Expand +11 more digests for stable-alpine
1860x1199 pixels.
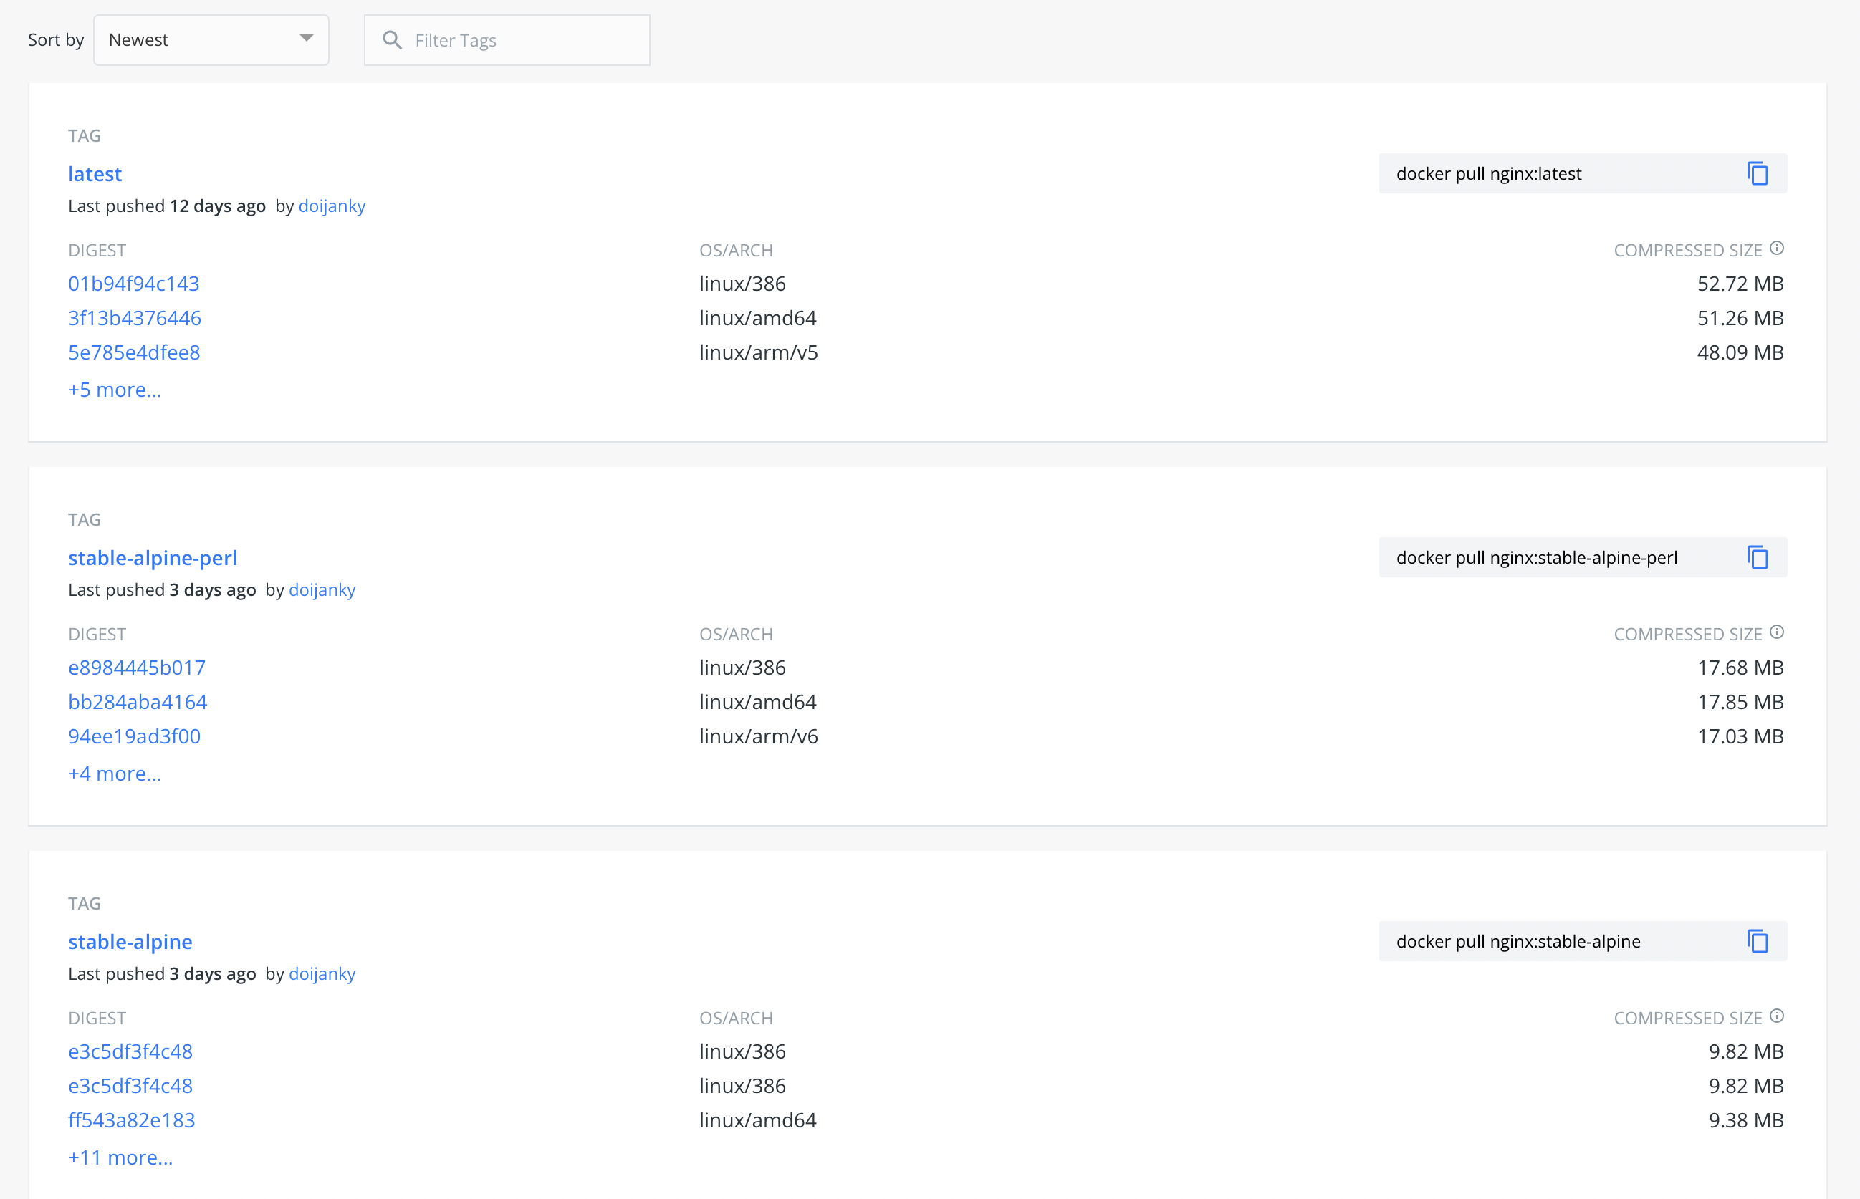click(x=121, y=1157)
